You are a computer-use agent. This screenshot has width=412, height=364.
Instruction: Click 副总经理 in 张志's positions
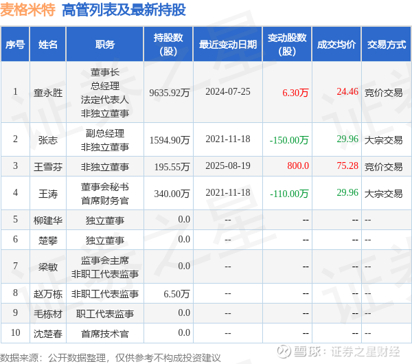tap(105, 133)
